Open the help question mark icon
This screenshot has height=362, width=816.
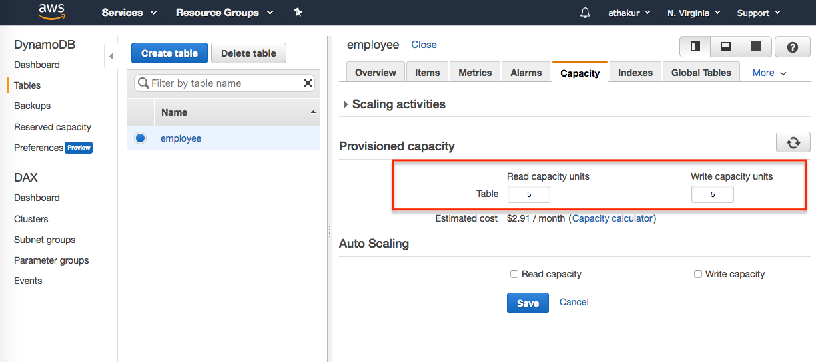(792, 47)
